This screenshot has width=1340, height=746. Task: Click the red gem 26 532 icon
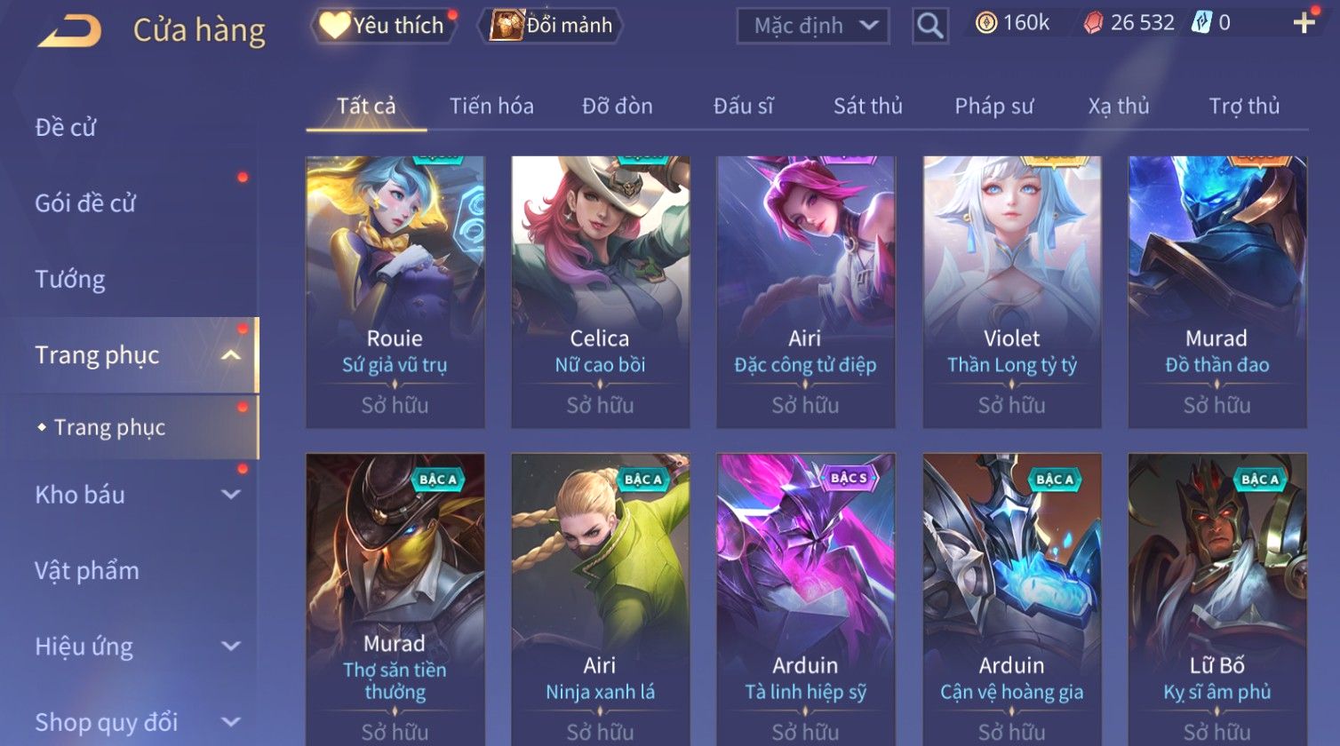[x=1093, y=23]
